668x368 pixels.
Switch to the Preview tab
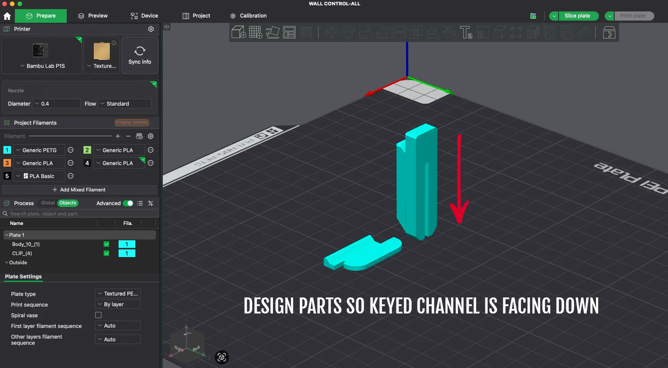click(x=93, y=16)
